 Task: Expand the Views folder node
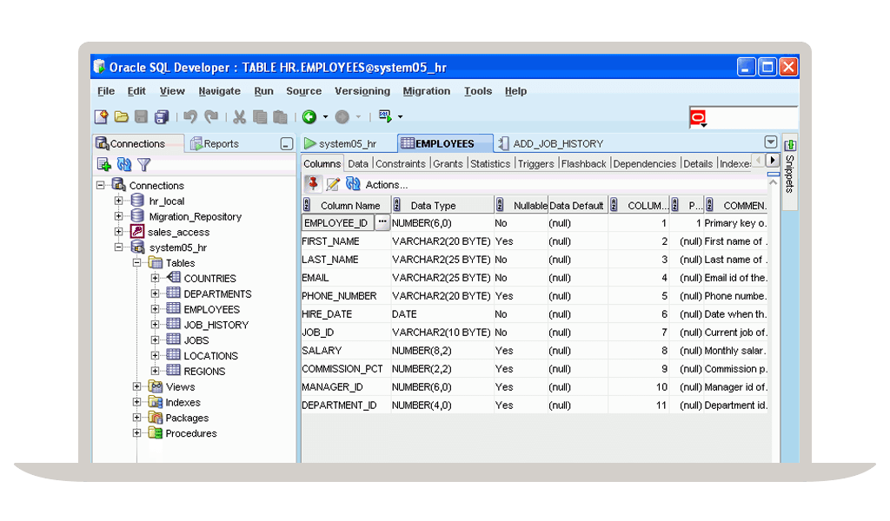coord(136,386)
